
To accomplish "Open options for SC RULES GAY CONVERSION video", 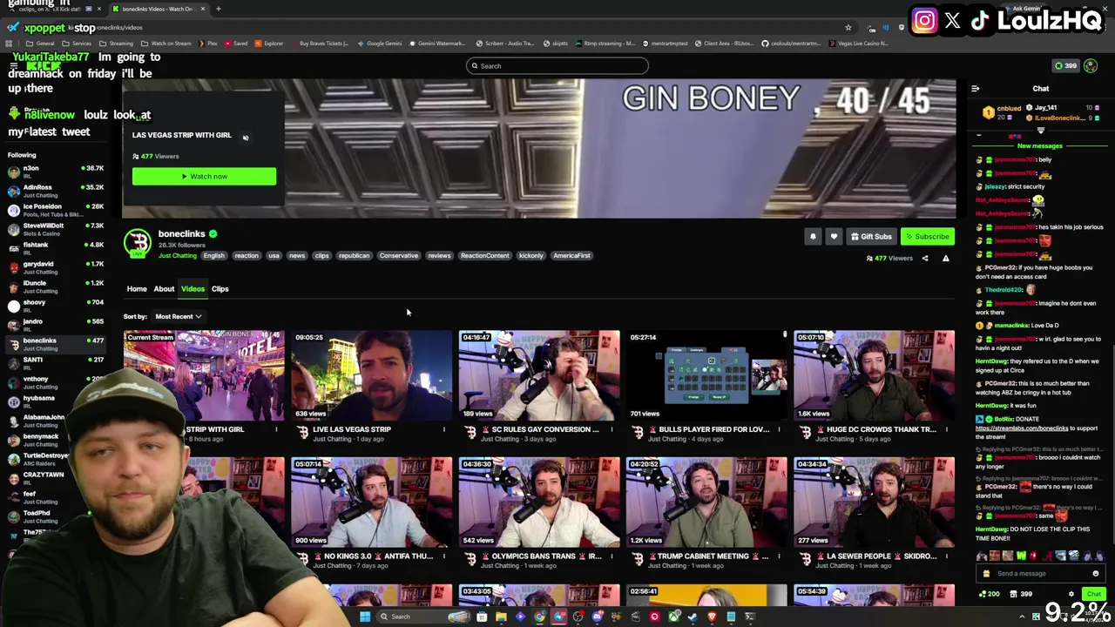I will (x=611, y=429).
